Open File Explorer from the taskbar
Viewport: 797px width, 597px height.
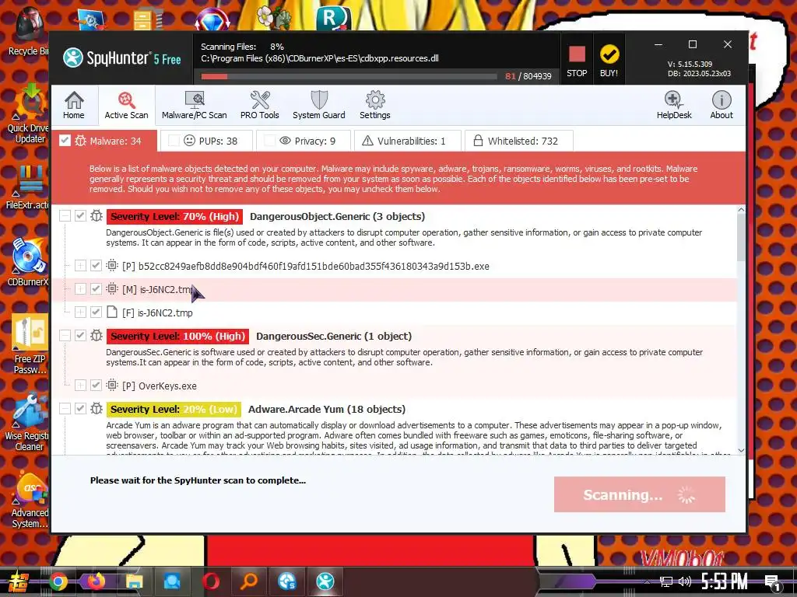(134, 581)
